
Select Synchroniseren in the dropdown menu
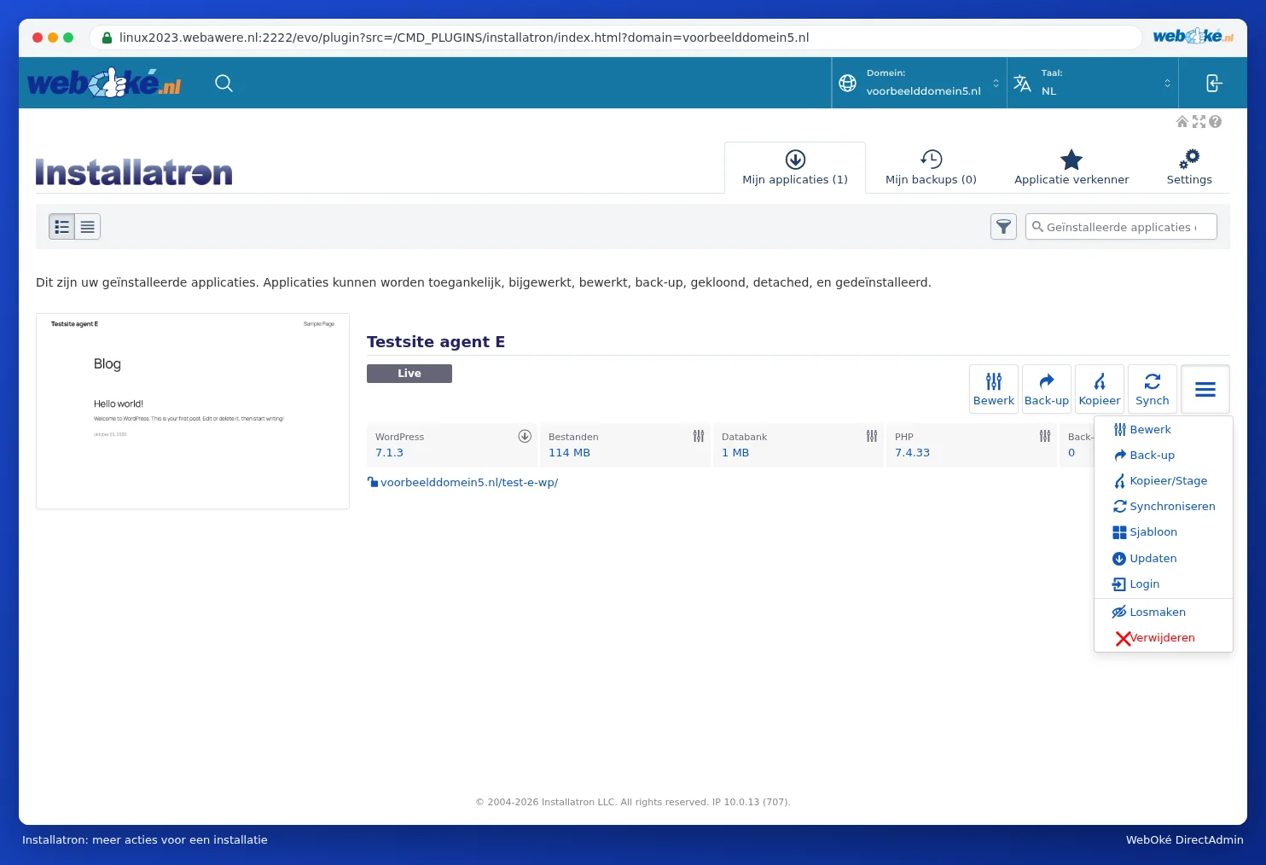click(1164, 507)
